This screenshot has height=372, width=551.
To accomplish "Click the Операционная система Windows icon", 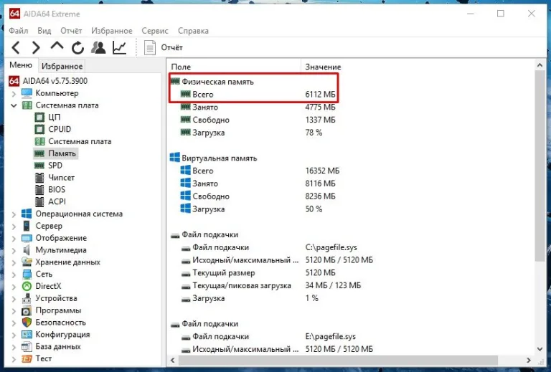I will [27, 214].
